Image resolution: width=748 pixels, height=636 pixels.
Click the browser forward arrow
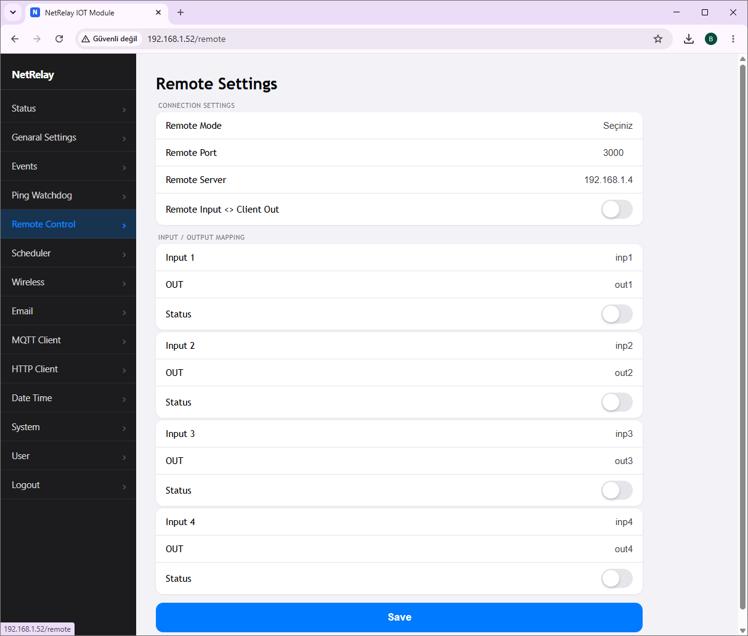(x=37, y=39)
